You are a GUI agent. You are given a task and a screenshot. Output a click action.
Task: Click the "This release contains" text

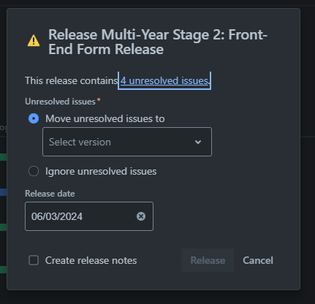pos(72,80)
